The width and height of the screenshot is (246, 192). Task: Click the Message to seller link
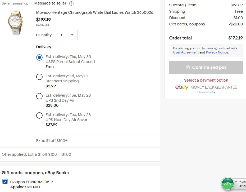pos(50,3)
